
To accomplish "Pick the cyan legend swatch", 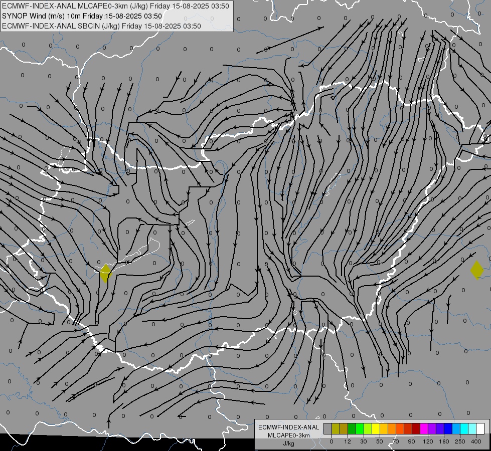I will (464, 428).
